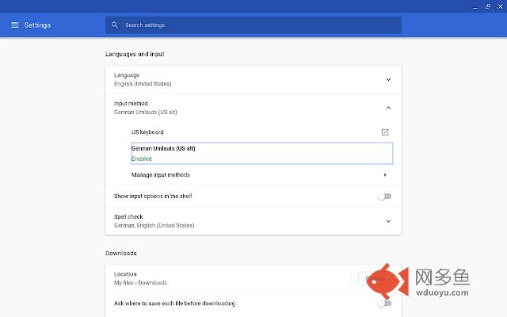The width and height of the screenshot is (507, 317).
Task: Open the Settings hamburger menu
Action: point(15,25)
